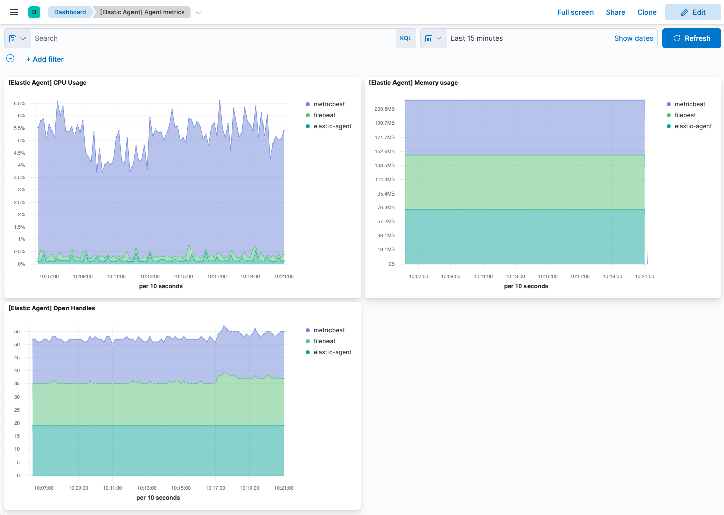Viewport: 724px width, 515px height.
Task: Open the saved query management icon
Action: (12, 38)
